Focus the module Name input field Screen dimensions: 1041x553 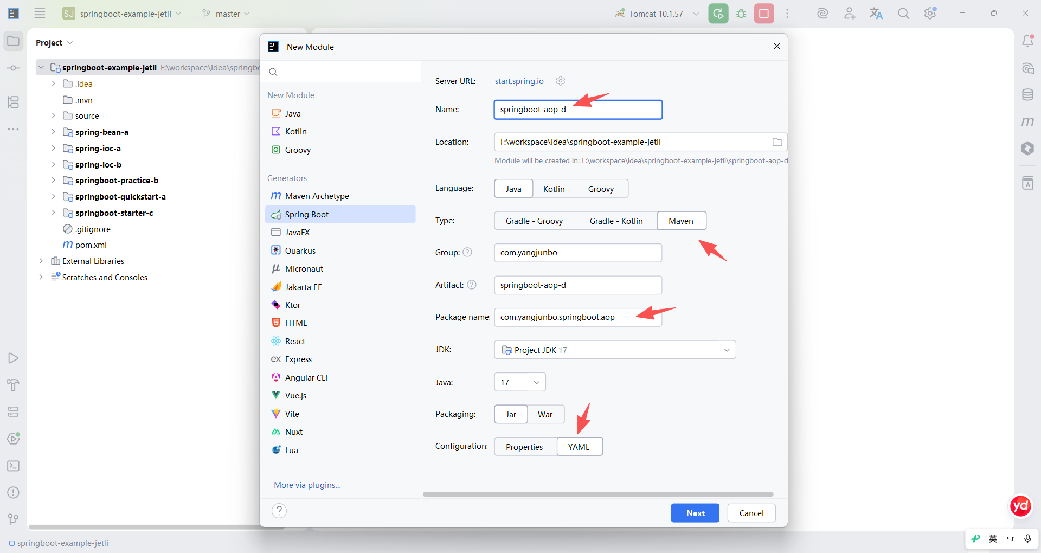coord(578,110)
